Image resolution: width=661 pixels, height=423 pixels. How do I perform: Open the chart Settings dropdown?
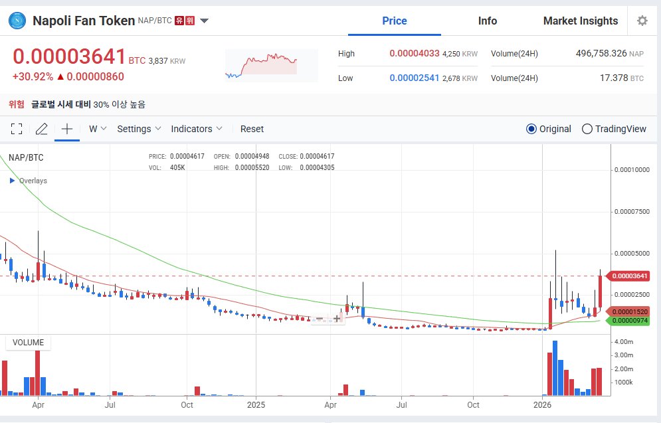pyautogui.click(x=139, y=129)
